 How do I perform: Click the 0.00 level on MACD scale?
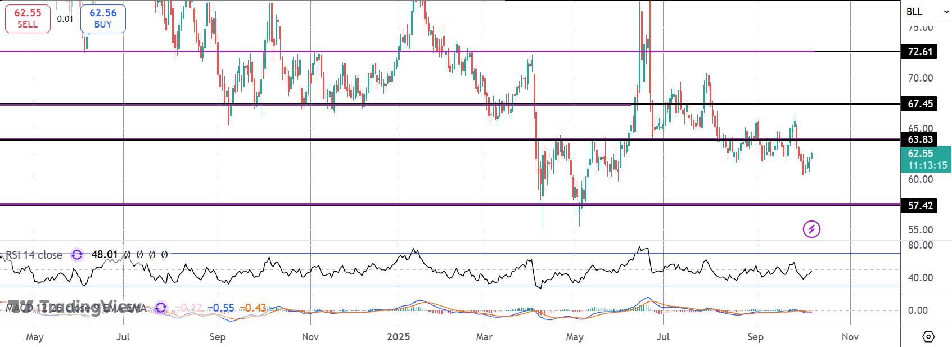click(x=918, y=310)
